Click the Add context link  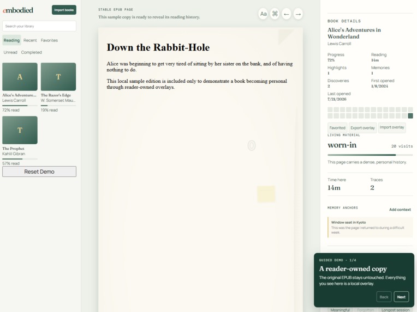(x=400, y=210)
